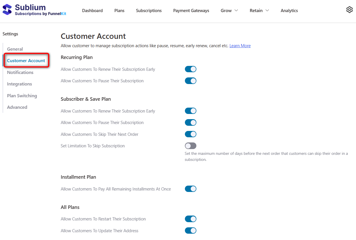The image size is (356, 240).
Task: Open the Subscriptions page
Action: pos(149,11)
